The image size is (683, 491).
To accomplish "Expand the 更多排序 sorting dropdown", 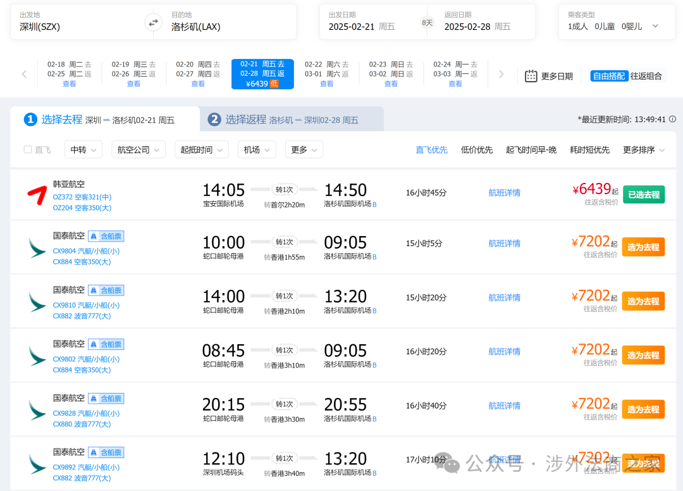I will pyautogui.click(x=643, y=150).
